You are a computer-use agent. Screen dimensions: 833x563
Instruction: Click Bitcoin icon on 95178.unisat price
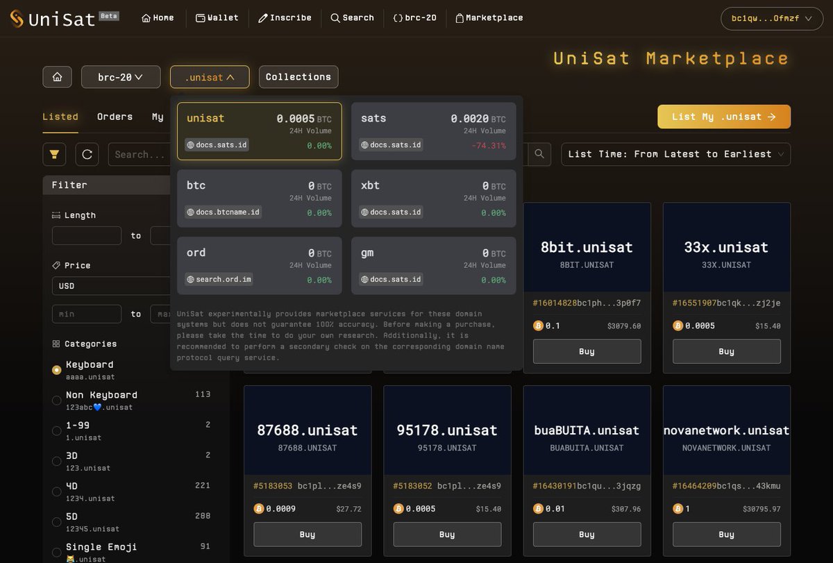pyautogui.click(x=398, y=509)
